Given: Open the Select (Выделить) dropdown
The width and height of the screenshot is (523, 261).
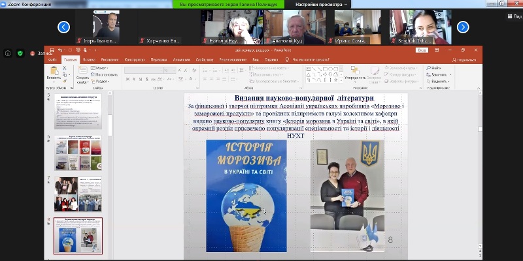Looking at the screenshot, I should pos(438,81).
